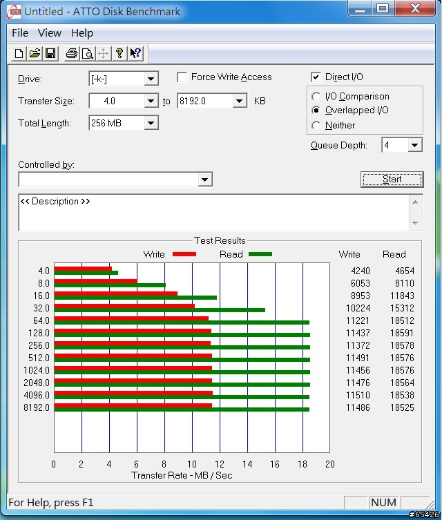Click the ATTO application icon in title bar
This screenshot has height=520, width=442.
coord(14,12)
